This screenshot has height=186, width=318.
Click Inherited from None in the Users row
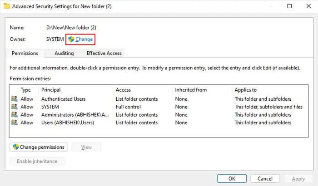tap(181, 122)
